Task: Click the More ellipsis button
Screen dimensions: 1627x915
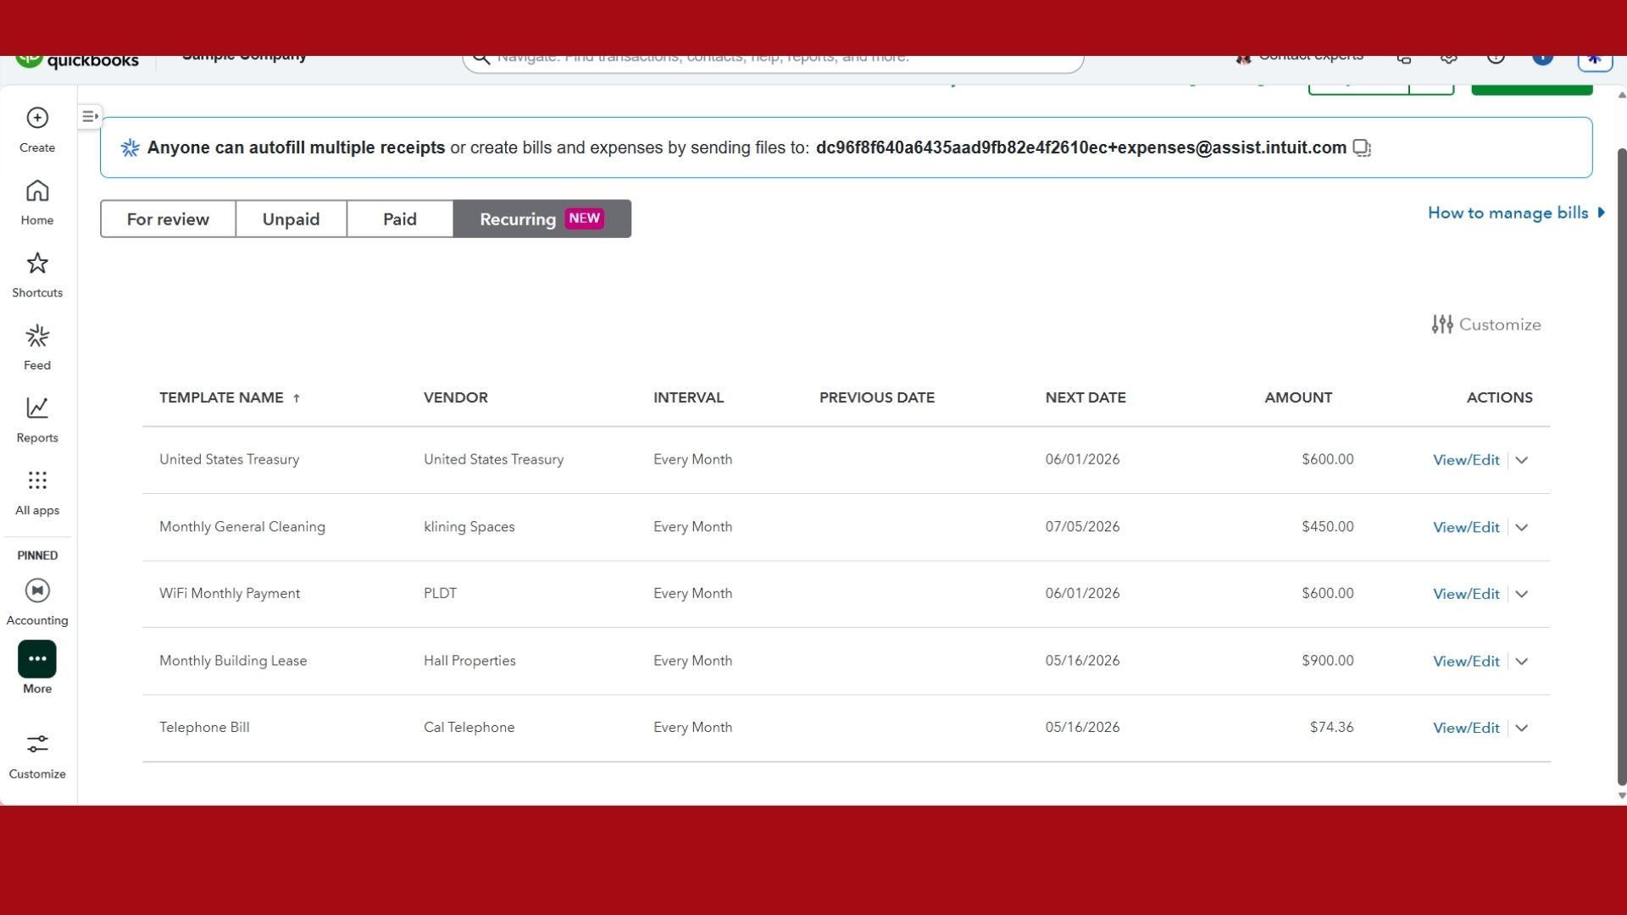Action: click(37, 659)
